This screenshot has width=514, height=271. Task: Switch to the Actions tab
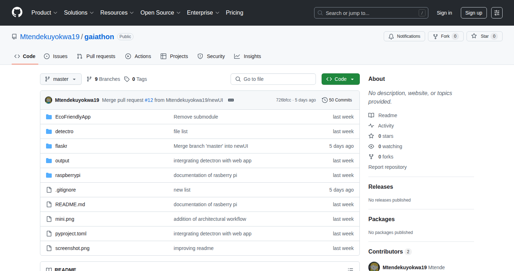[x=138, y=56]
